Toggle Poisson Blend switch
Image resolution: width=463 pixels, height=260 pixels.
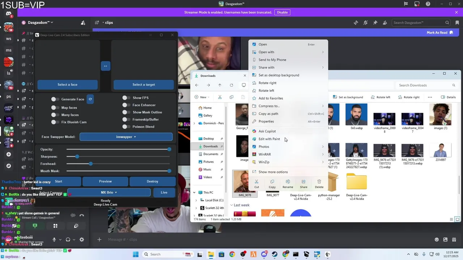coord(127,127)
